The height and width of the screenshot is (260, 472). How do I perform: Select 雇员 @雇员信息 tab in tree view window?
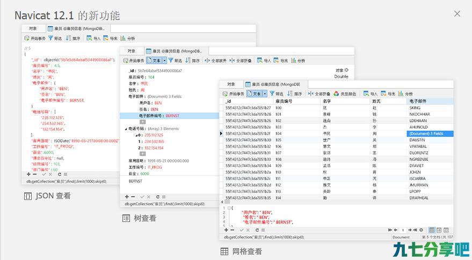coord(176,51)
